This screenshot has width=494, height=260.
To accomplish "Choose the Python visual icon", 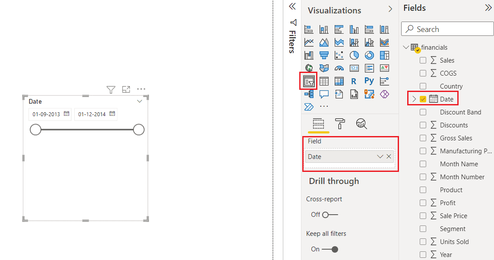I will click(x=369, y=81).
